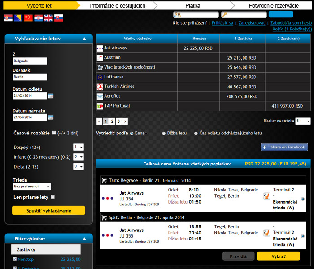Click the plane icon beside Tam: Belgrade - Berlin
Viewport: 314px width, 269px height.
click(105, 181)
